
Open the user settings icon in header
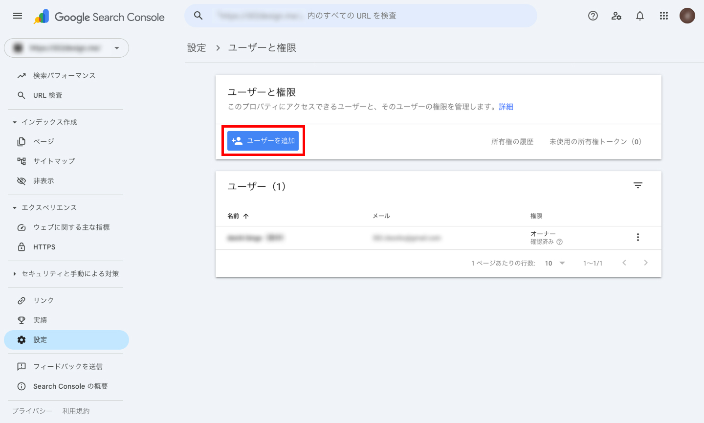(x=616, y=16)
